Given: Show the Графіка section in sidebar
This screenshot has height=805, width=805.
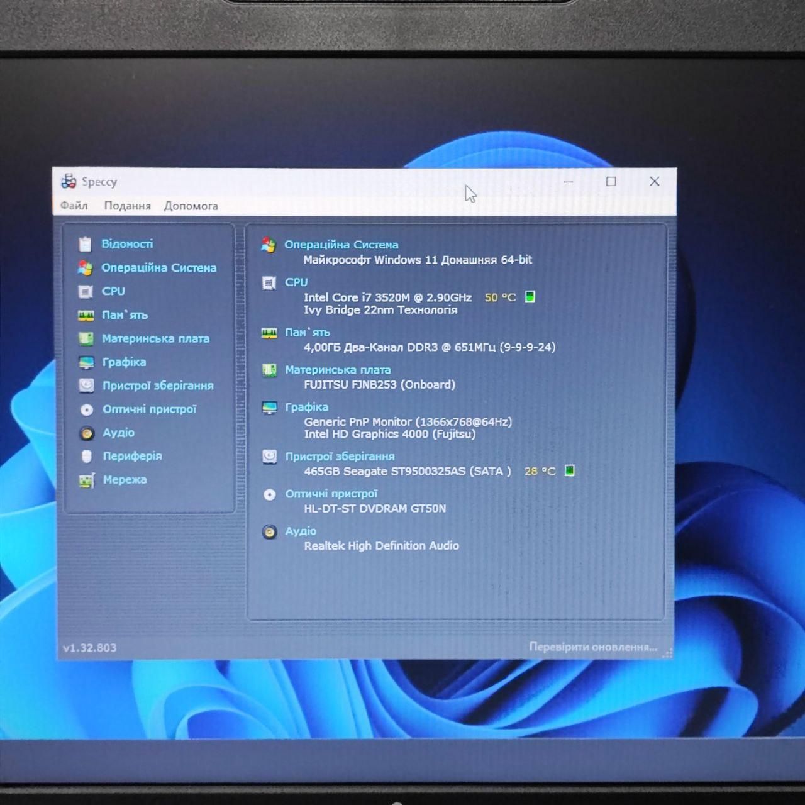Looking at the screenshot, I should point(125,362).
